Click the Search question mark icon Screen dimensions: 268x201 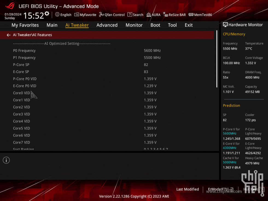[130, 14]
